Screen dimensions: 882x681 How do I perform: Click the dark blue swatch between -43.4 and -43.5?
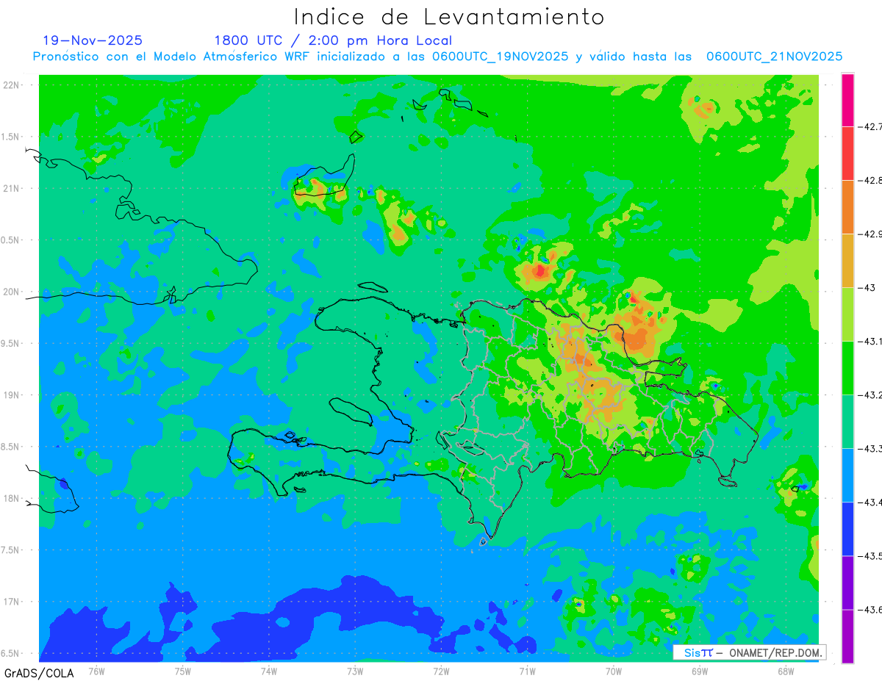(847, 528)
